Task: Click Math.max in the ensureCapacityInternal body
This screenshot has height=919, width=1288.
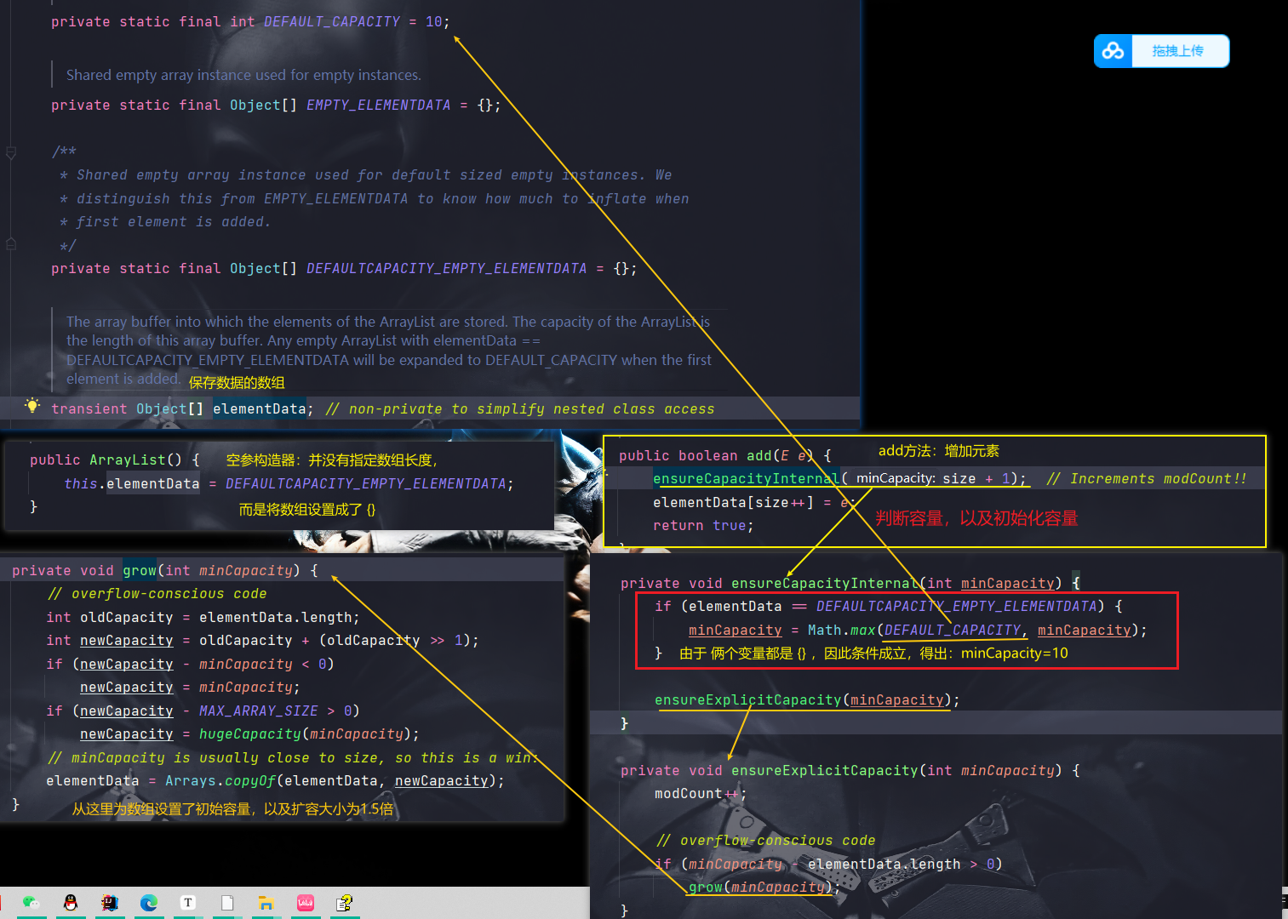Action: point(841,631)
